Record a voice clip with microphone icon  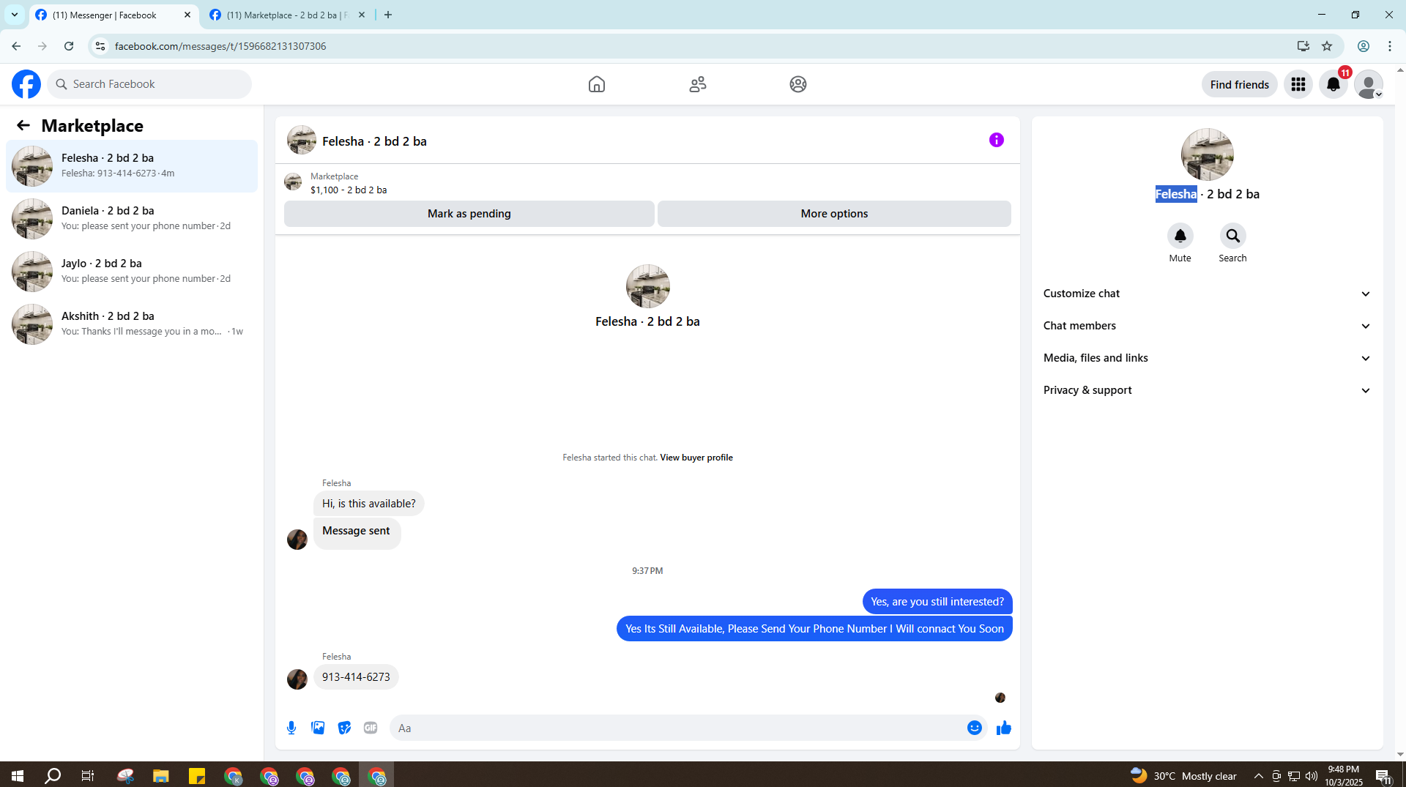tap(291, 728)
